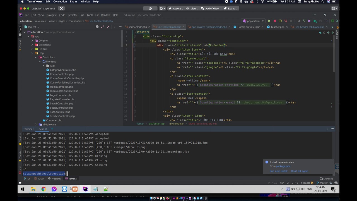This screenshot has height=201, width=357.
Task: Collapse all in the Project panel
Action: [x=108, y=27]
